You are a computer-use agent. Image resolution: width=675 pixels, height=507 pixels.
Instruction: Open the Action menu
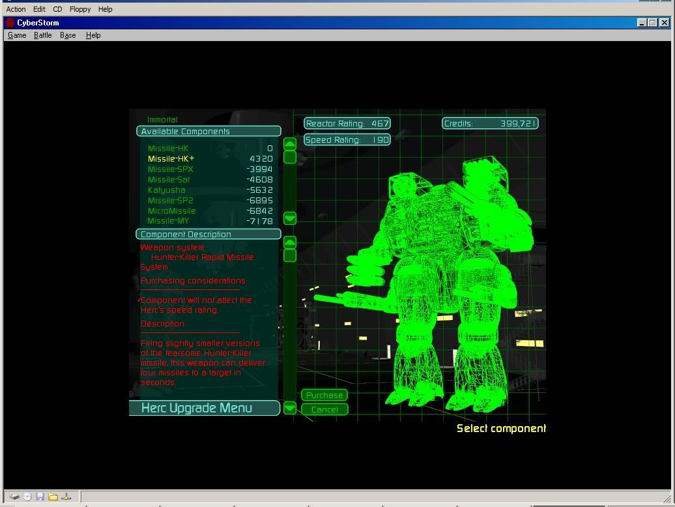click(16, 9)
